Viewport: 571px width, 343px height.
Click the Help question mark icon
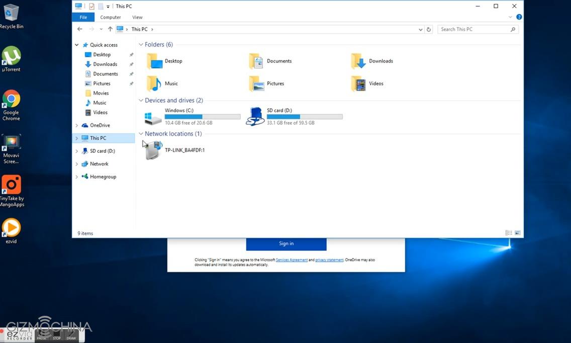pos(519,17)
